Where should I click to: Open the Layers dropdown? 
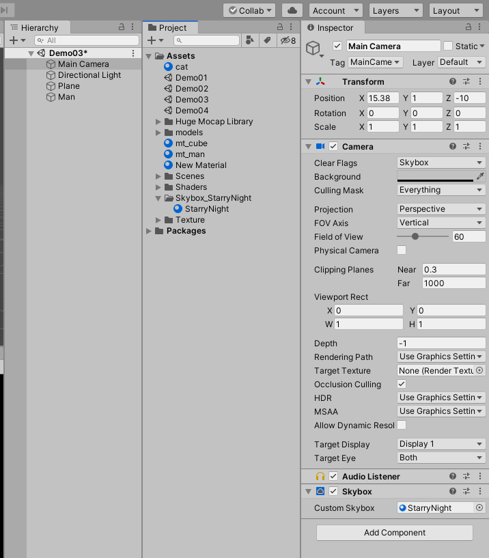tap(395, 10)
